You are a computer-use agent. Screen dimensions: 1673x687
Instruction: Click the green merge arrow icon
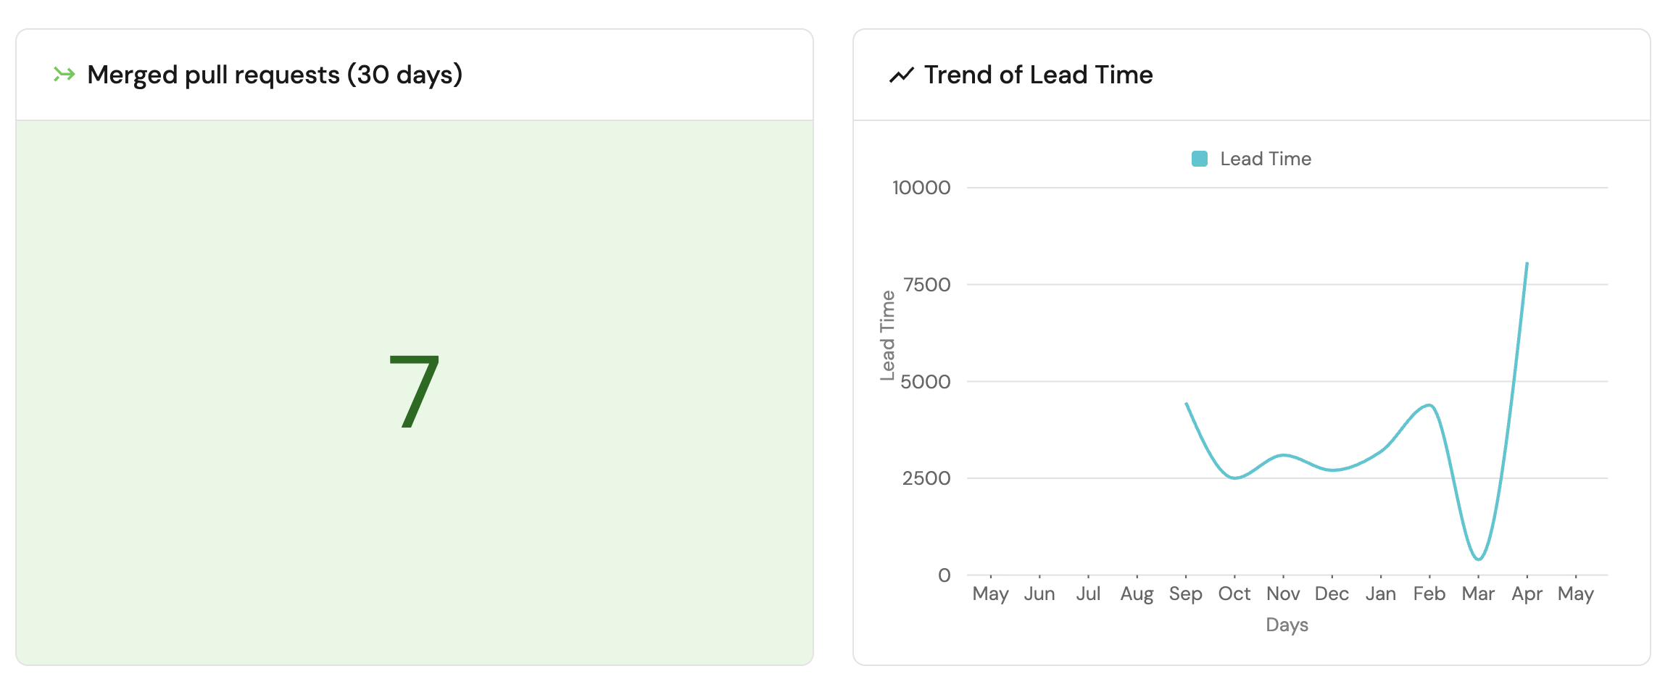[x=65, y=74]
